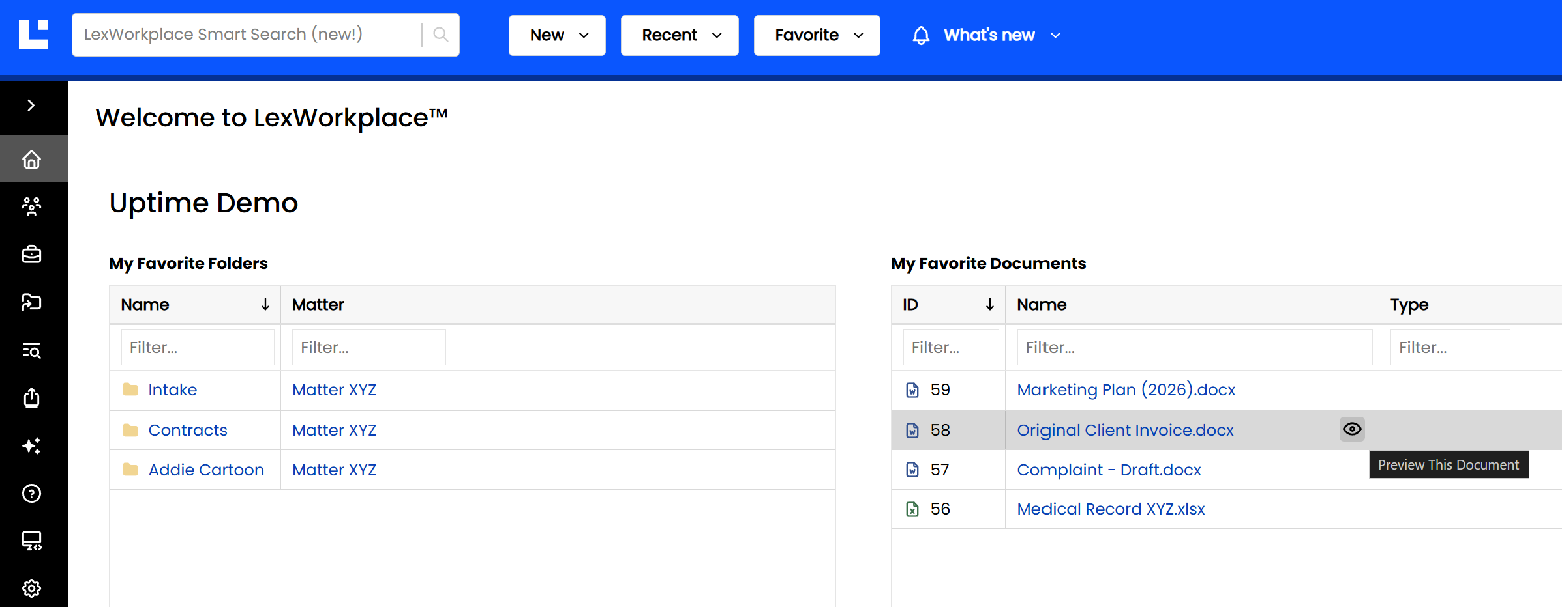This screenshot has height=607, width=1562.
Task: Click the Word file icon for ID 58
Action: 912,431
